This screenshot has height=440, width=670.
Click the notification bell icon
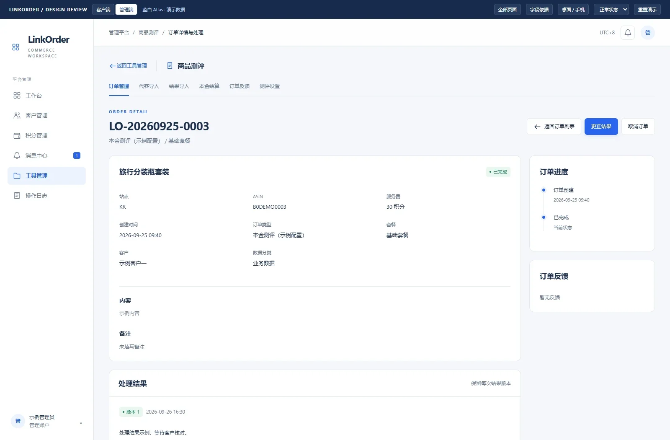tap(628, 33)
